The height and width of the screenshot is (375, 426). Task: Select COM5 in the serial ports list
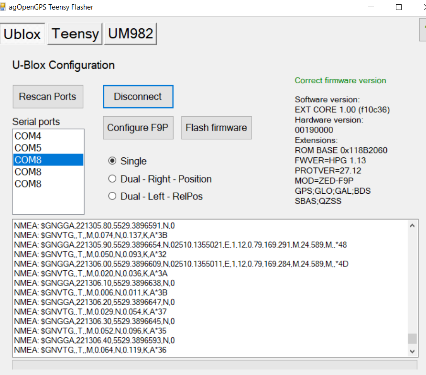tap(48, 148)
